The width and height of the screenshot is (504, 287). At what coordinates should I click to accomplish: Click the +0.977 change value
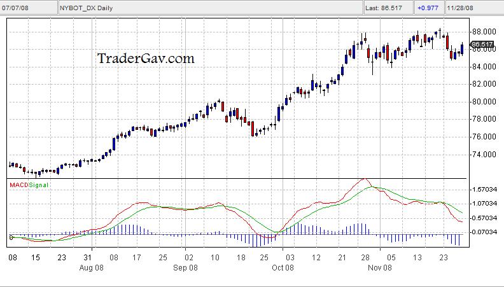[x=428, y=8]
